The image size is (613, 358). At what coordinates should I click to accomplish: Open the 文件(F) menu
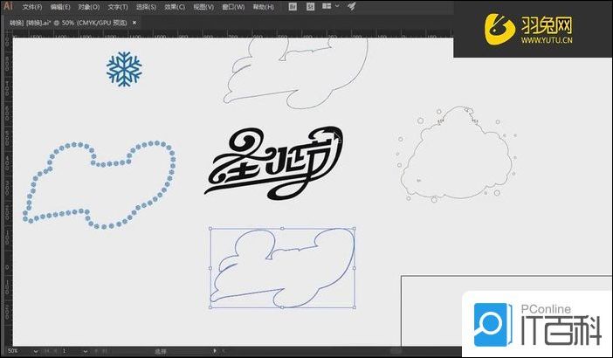point(32,7)
